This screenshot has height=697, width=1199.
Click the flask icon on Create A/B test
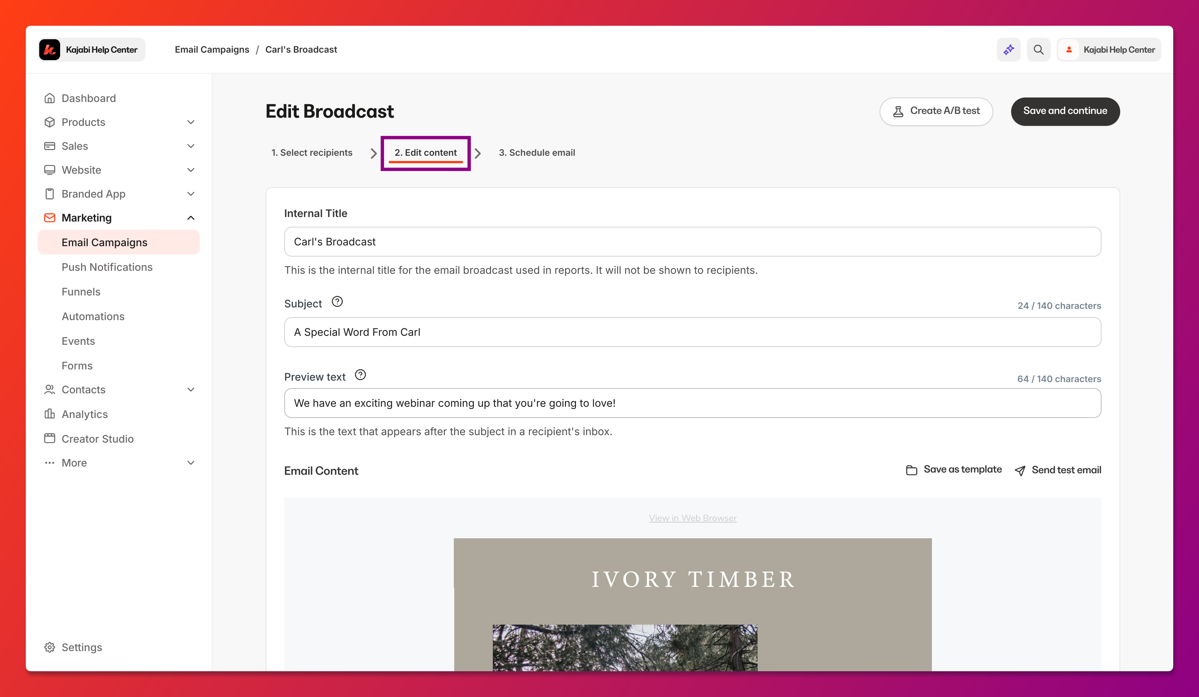898,111
